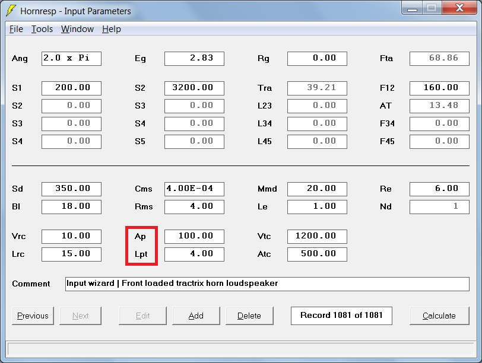
Task: Delete the current record
Action: tap(249, 316)
